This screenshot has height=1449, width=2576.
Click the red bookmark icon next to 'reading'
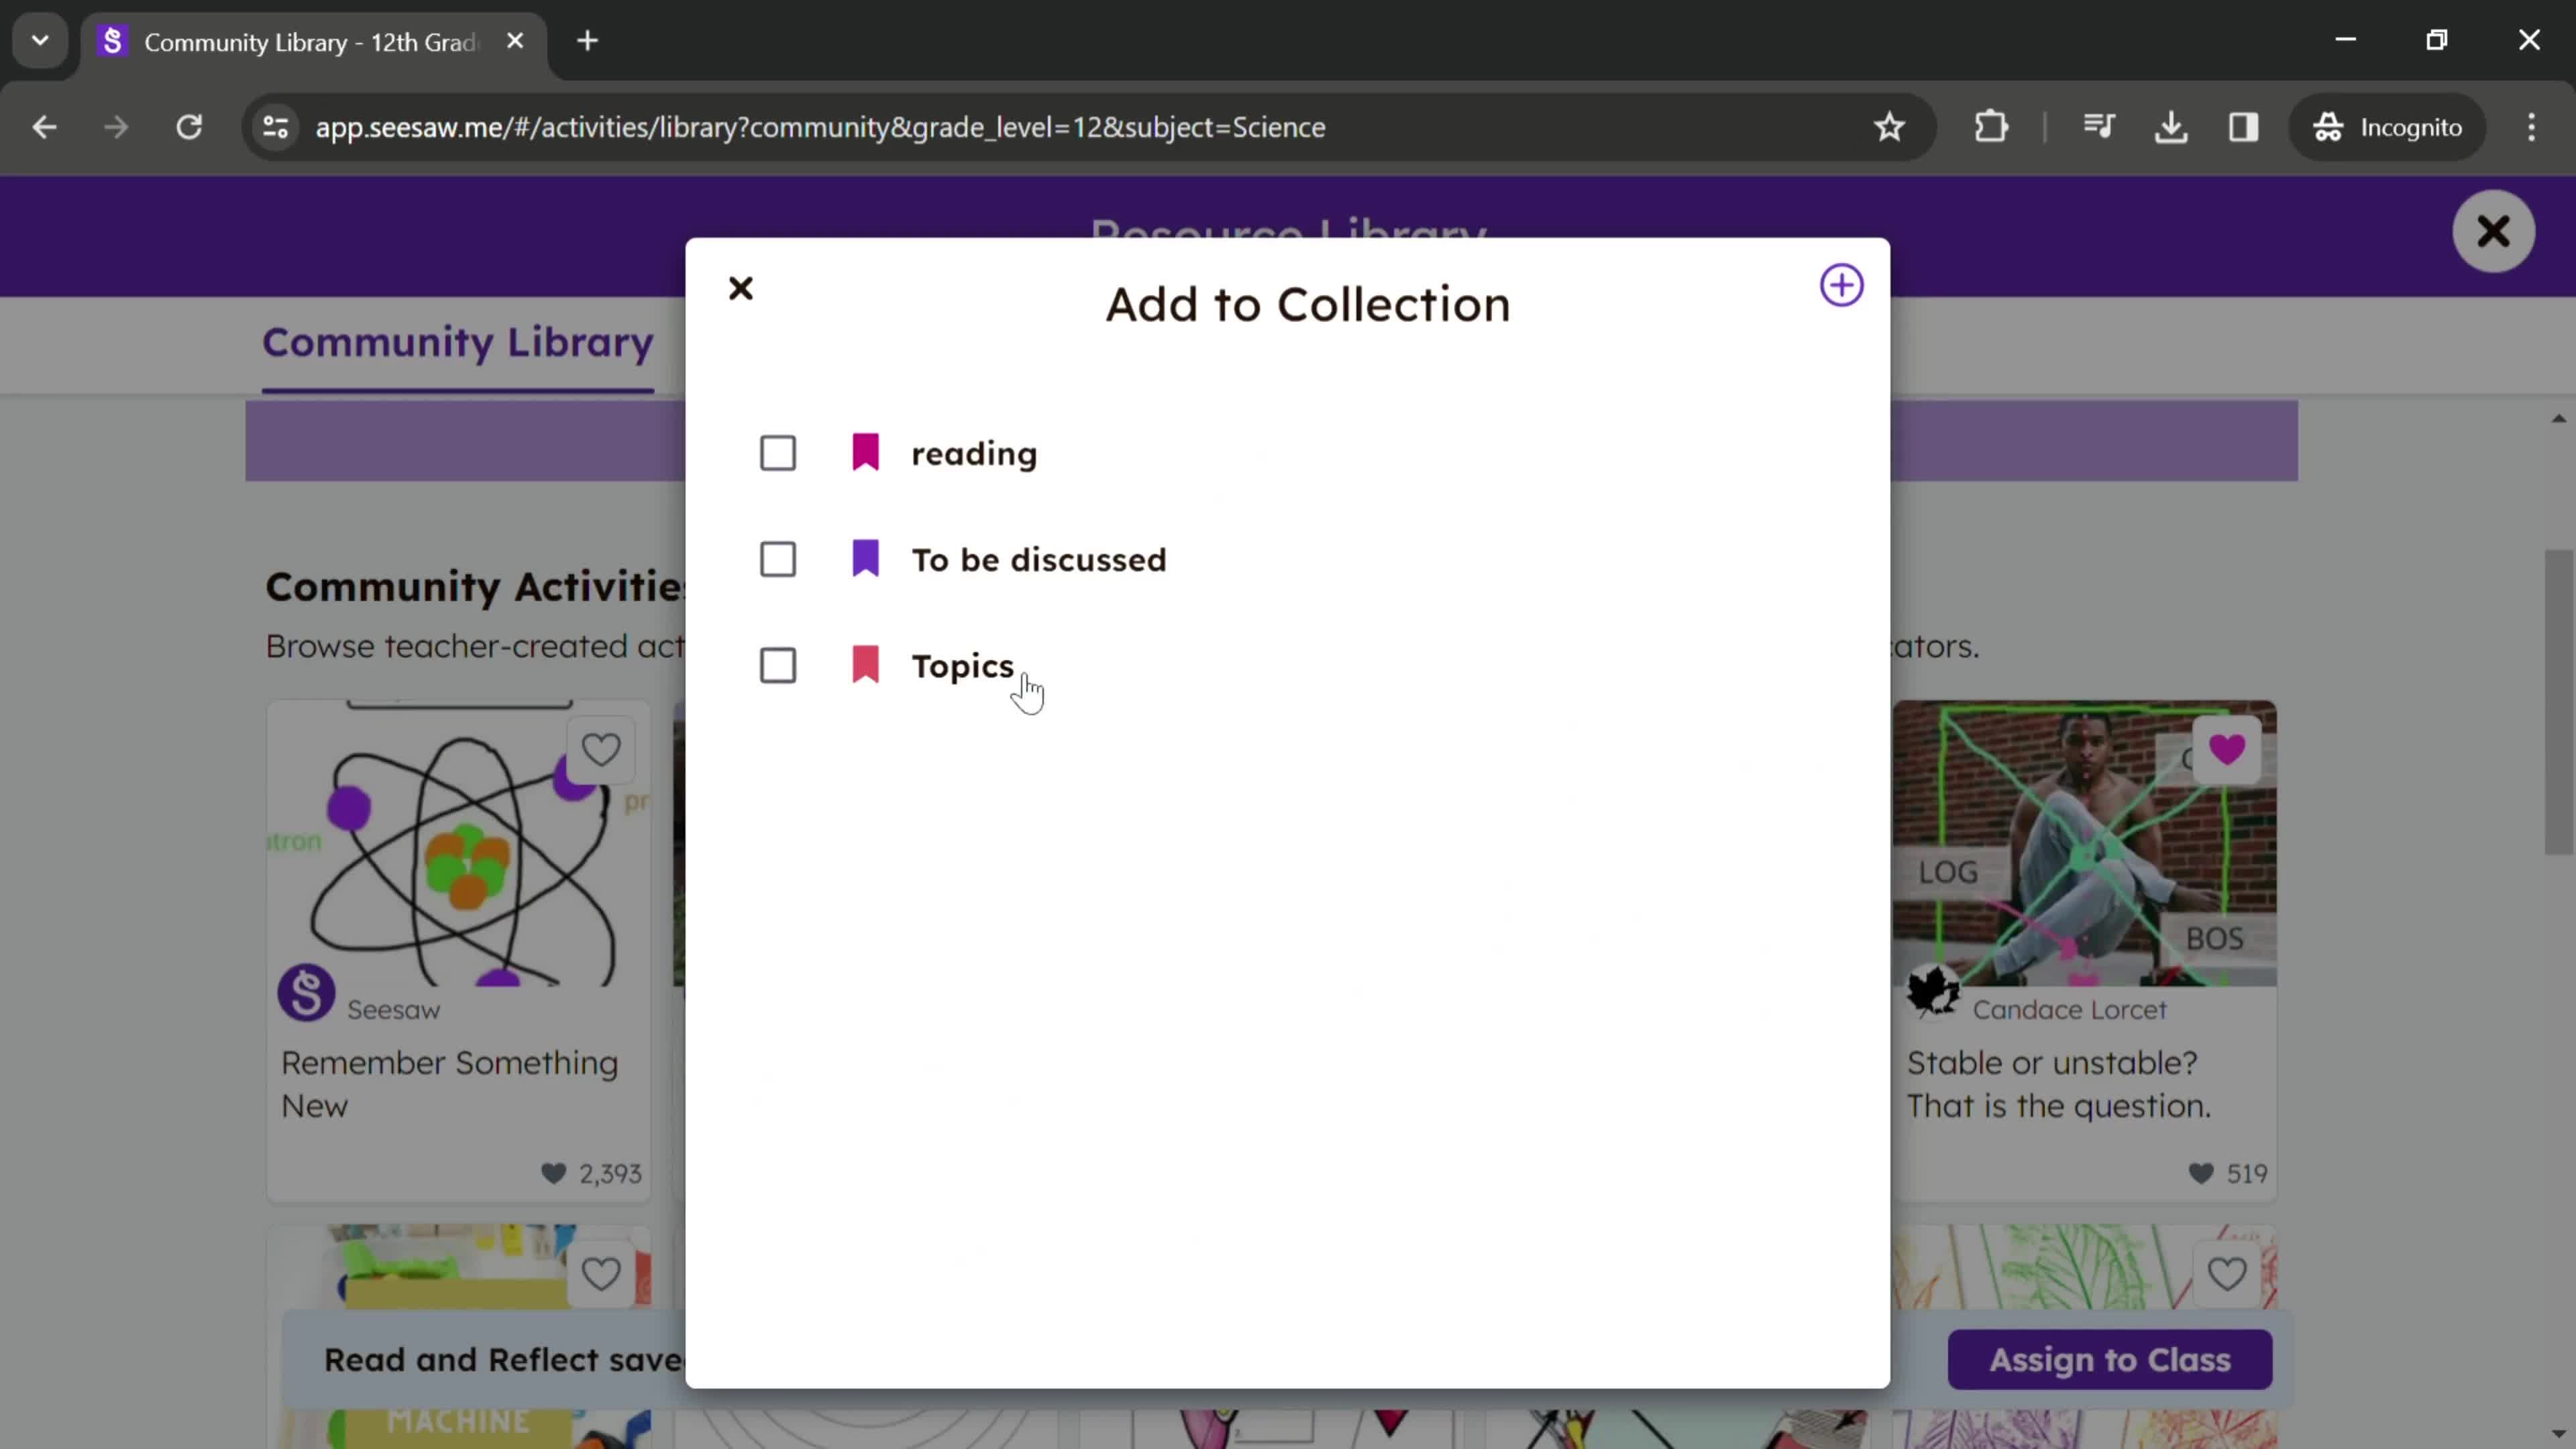point(867,451)
